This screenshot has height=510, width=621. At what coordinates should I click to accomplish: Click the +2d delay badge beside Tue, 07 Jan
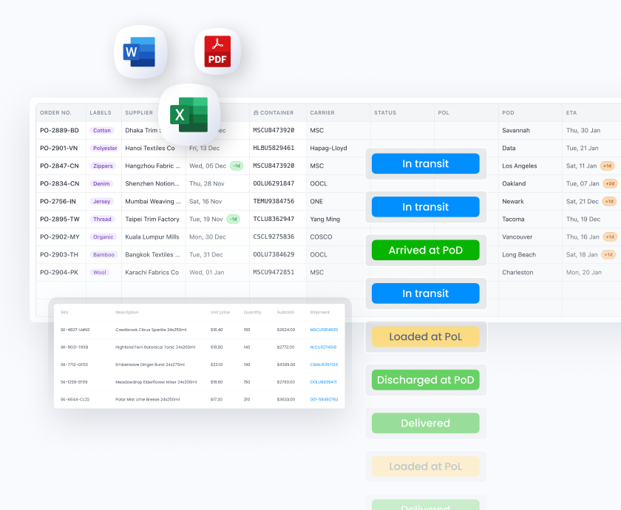click(611, 184)
